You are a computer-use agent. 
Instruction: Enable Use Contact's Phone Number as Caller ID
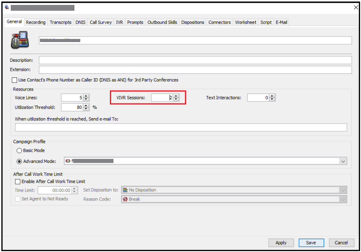click(x=14, y=80)
